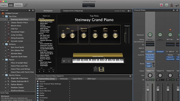Viewport: 180px width, 101px height.
Task: Click the Top Picks folder icon
Action: click(6, 16)
